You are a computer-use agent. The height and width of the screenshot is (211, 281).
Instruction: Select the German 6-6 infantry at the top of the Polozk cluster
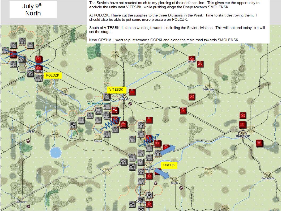(x=22, y=41)
